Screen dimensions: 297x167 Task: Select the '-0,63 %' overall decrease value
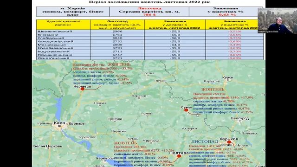coord(226,15)
